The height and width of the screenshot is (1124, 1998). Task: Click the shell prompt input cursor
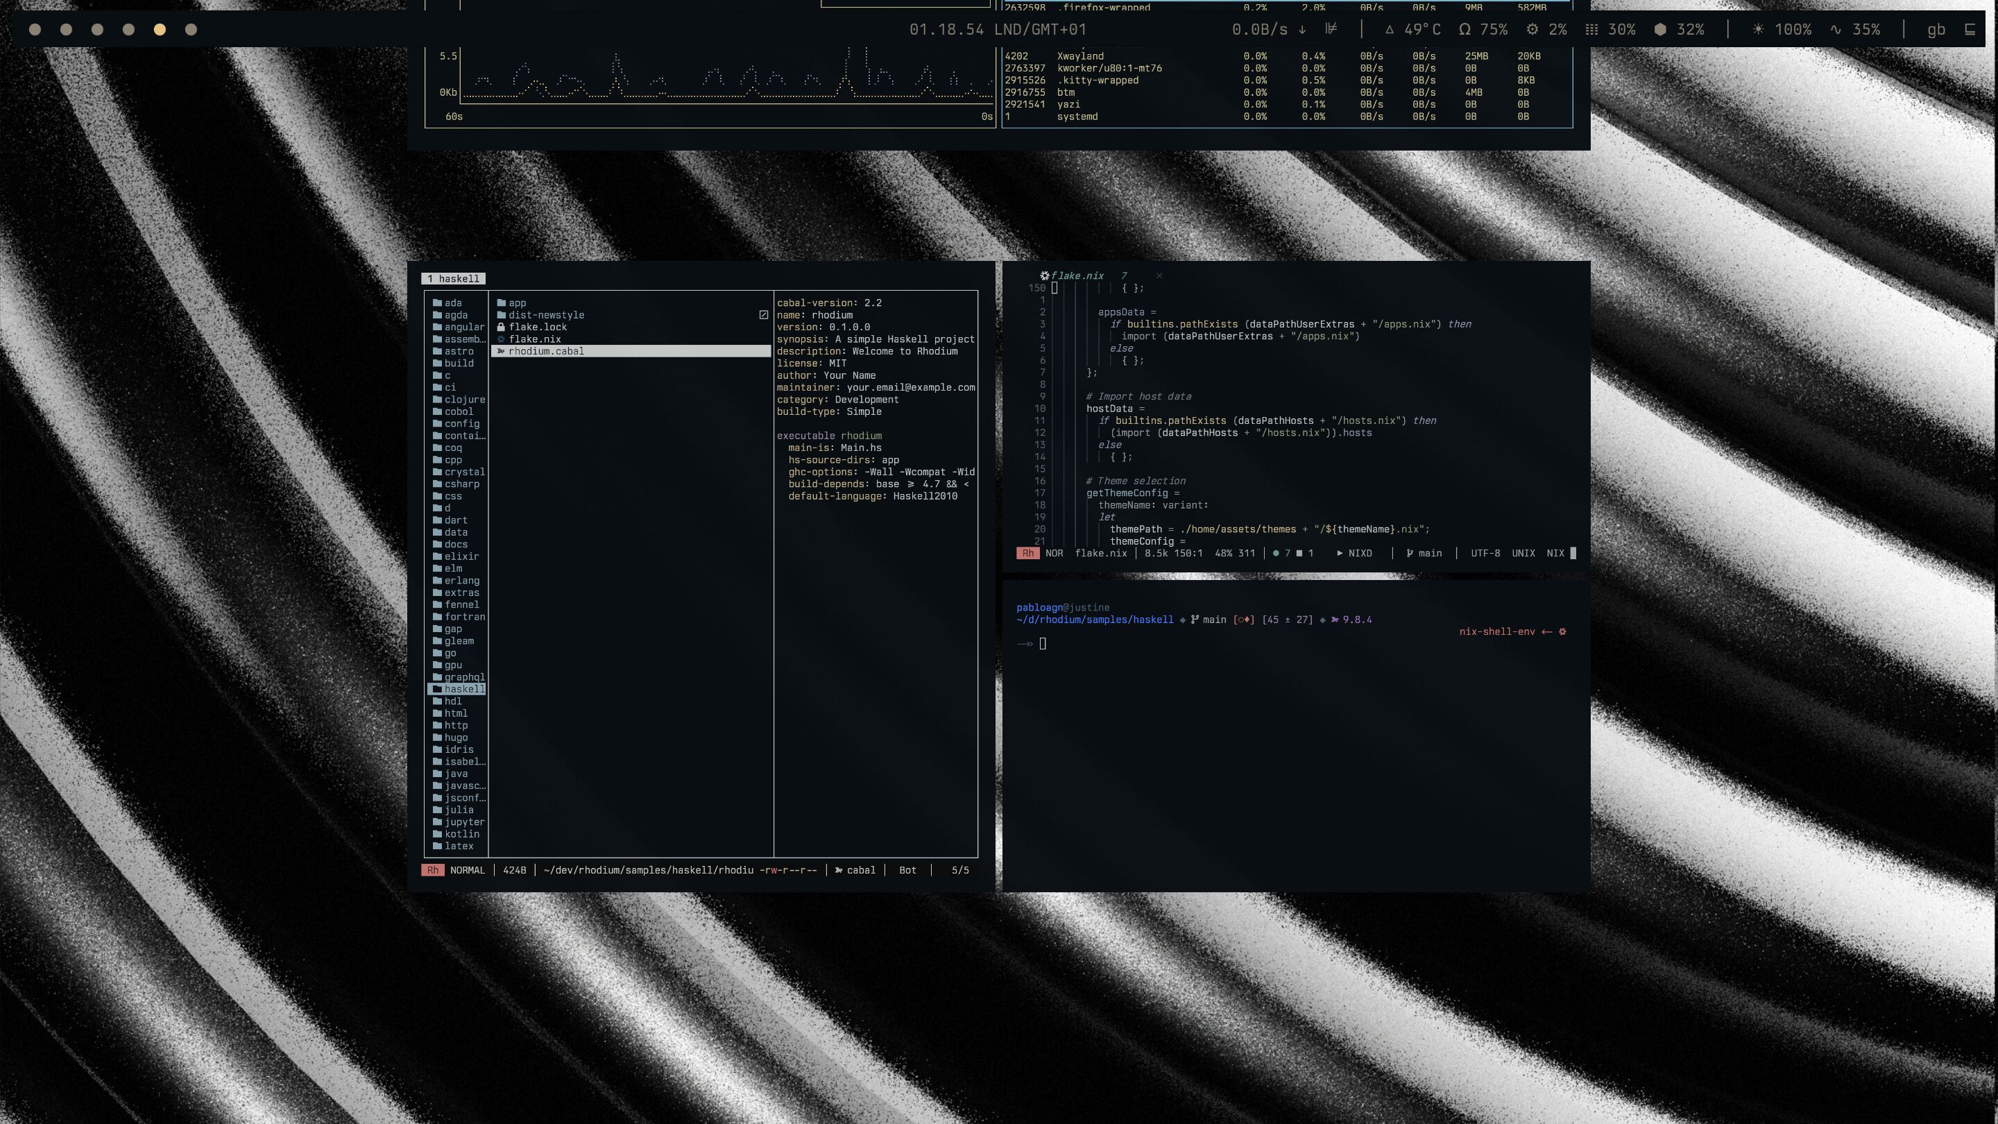pos(1043,643)
